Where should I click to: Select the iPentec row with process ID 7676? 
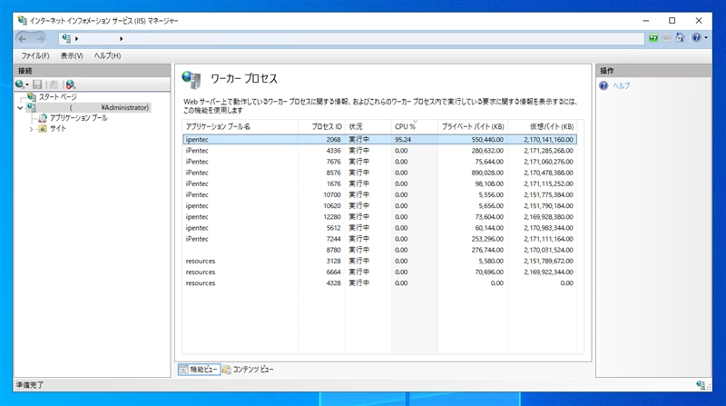(x=379, y=162)
